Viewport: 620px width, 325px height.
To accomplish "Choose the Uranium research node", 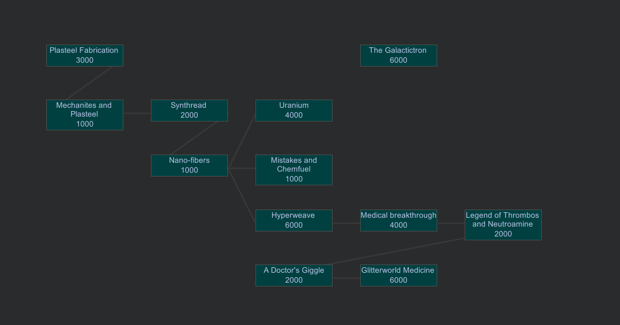I will (x=294, y=111).
